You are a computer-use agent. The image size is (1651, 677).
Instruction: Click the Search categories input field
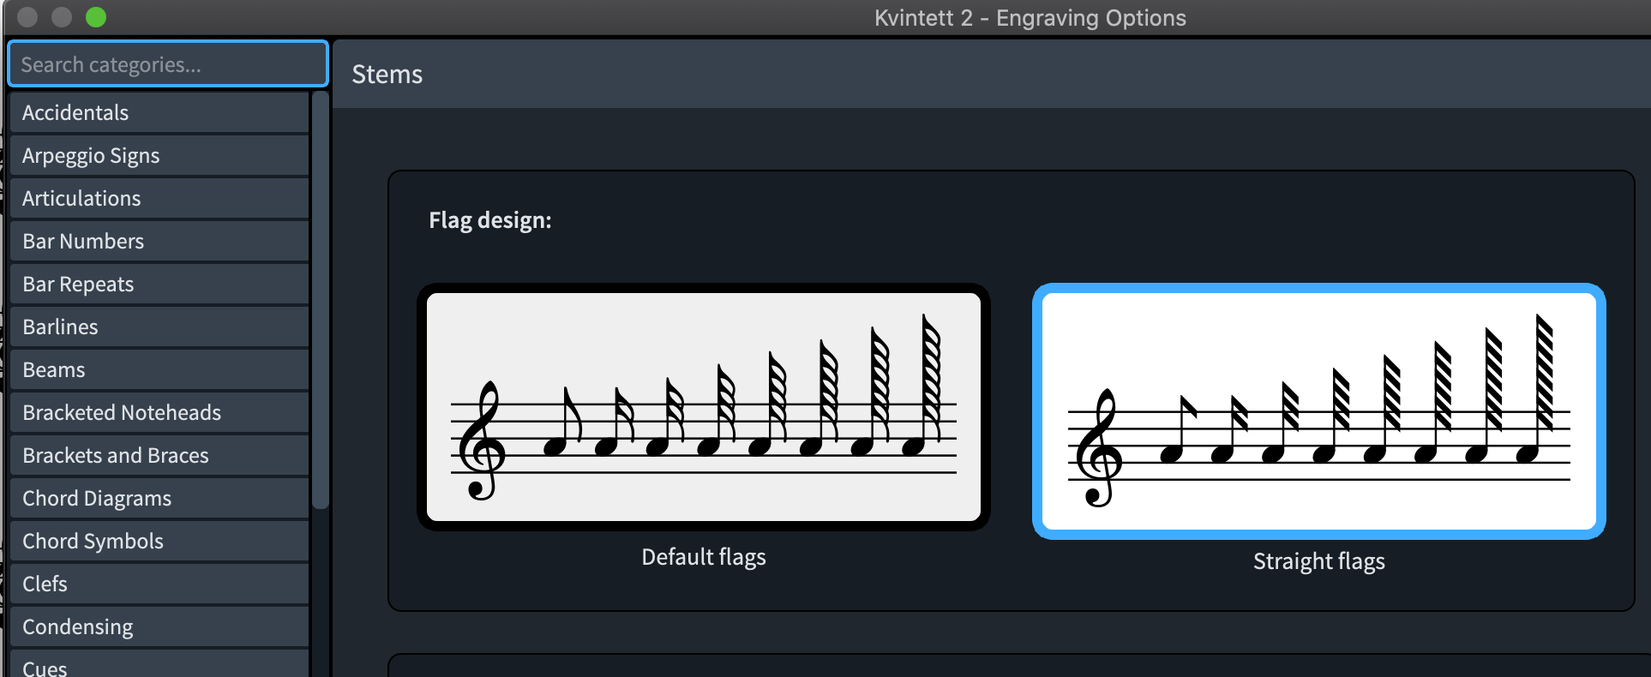click(x=168, y=64)
